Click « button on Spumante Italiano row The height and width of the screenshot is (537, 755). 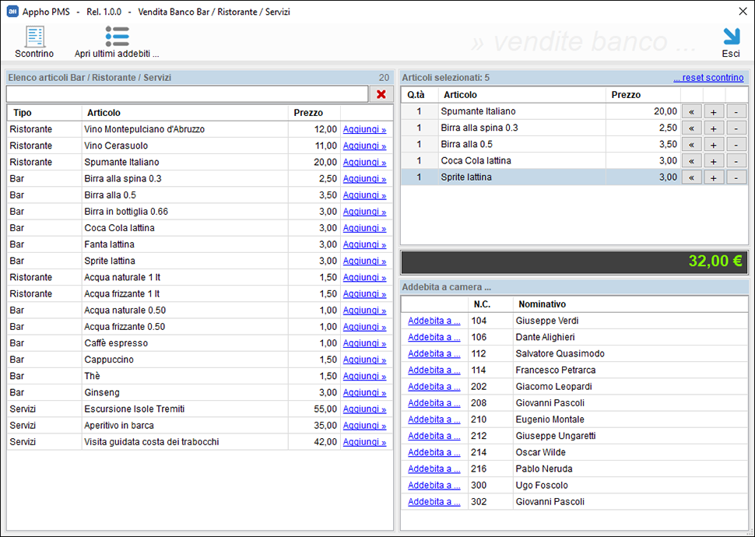(691, 112)
